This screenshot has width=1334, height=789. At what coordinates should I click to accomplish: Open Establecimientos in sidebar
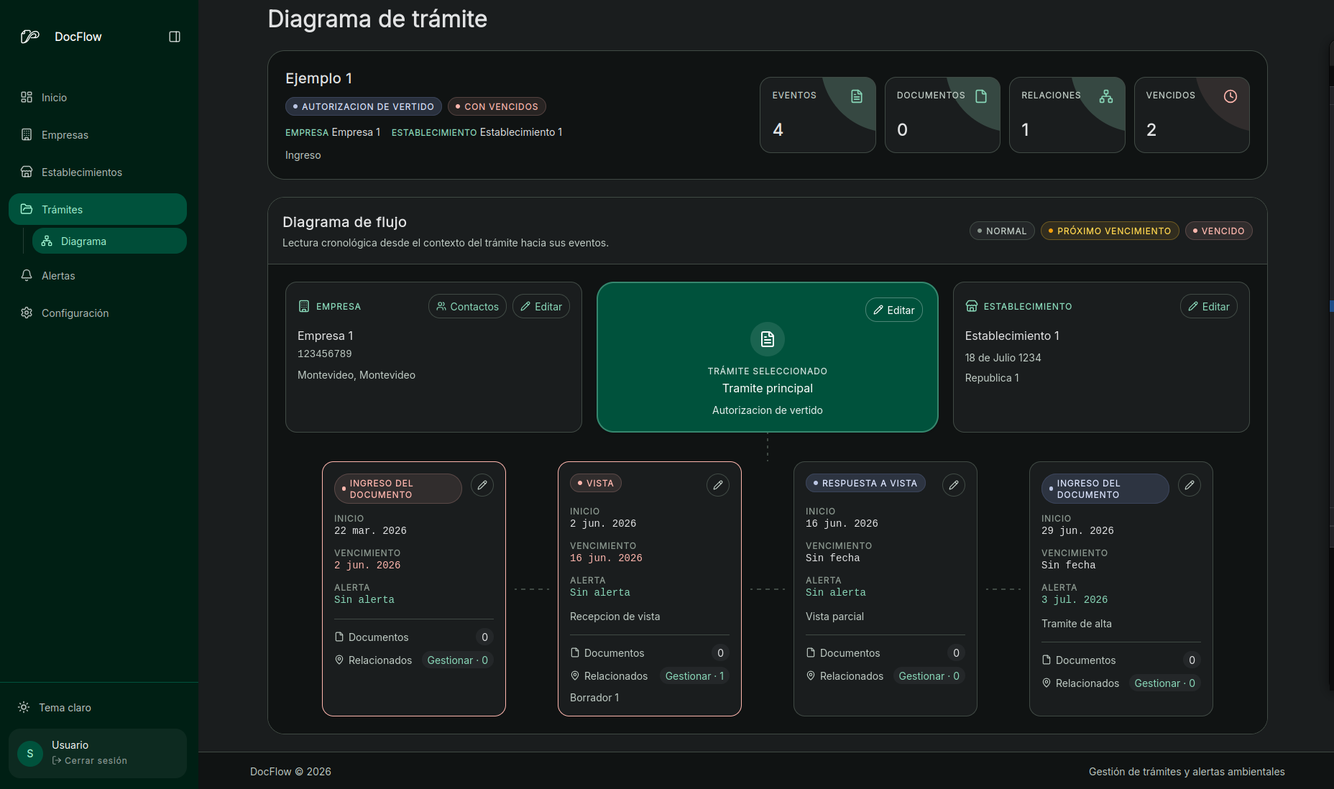coord(98,172)
